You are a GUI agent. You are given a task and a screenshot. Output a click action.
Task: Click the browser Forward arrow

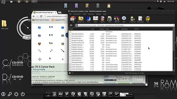(37, 16)
